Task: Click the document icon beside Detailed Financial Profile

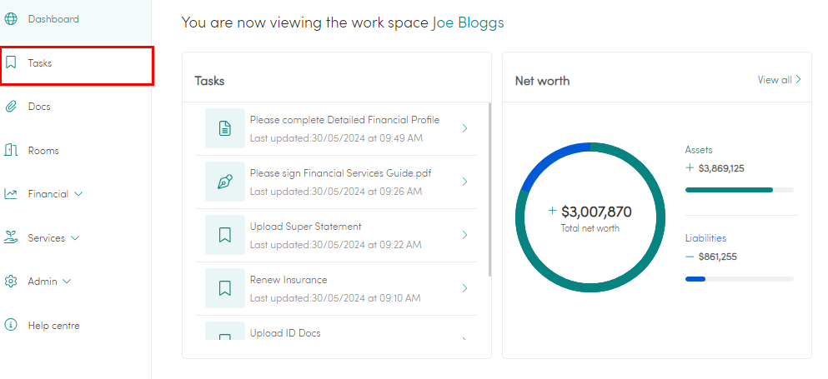Action: [x=225, y=128]
